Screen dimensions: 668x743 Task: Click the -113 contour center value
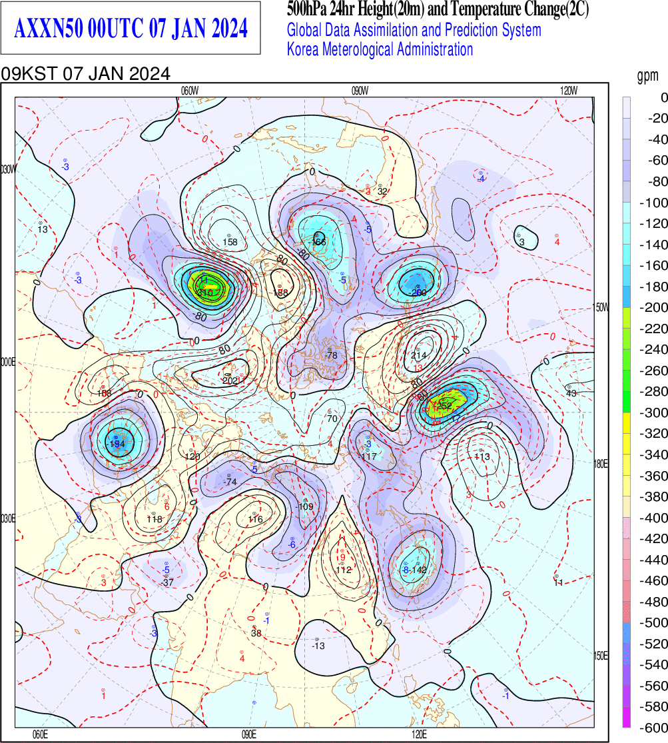[x=482, y=456]
